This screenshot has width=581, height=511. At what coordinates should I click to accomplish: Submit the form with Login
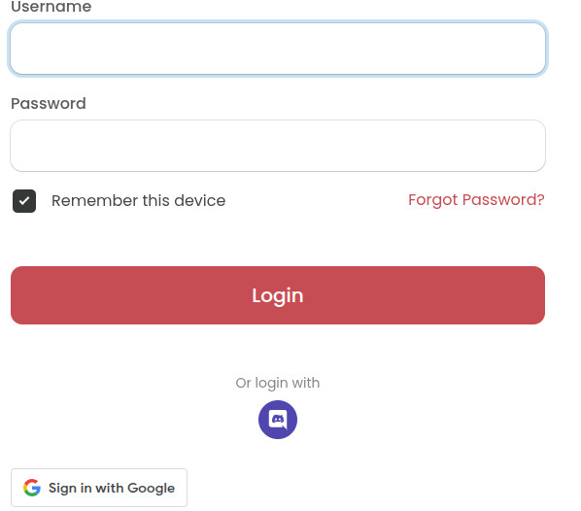(x=278, y=295)
